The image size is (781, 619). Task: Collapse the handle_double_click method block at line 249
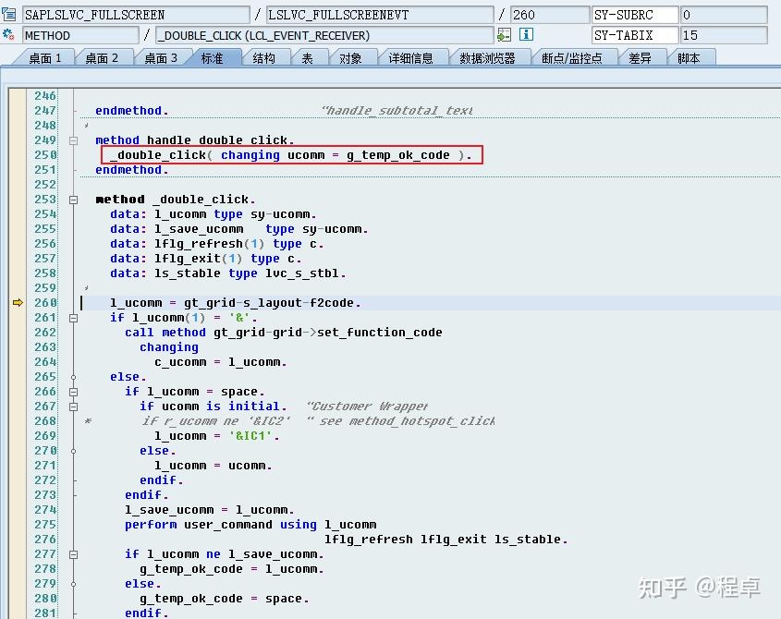(x=74, y=140)
